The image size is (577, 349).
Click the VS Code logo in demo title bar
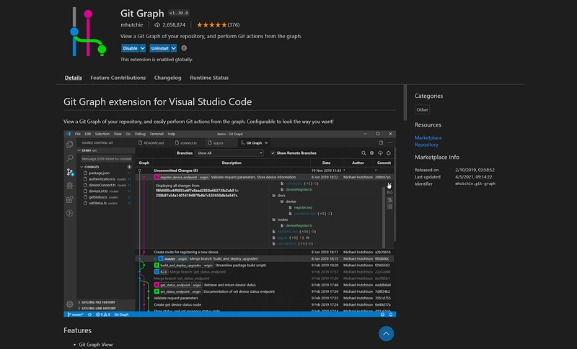[x=68, y=134]
